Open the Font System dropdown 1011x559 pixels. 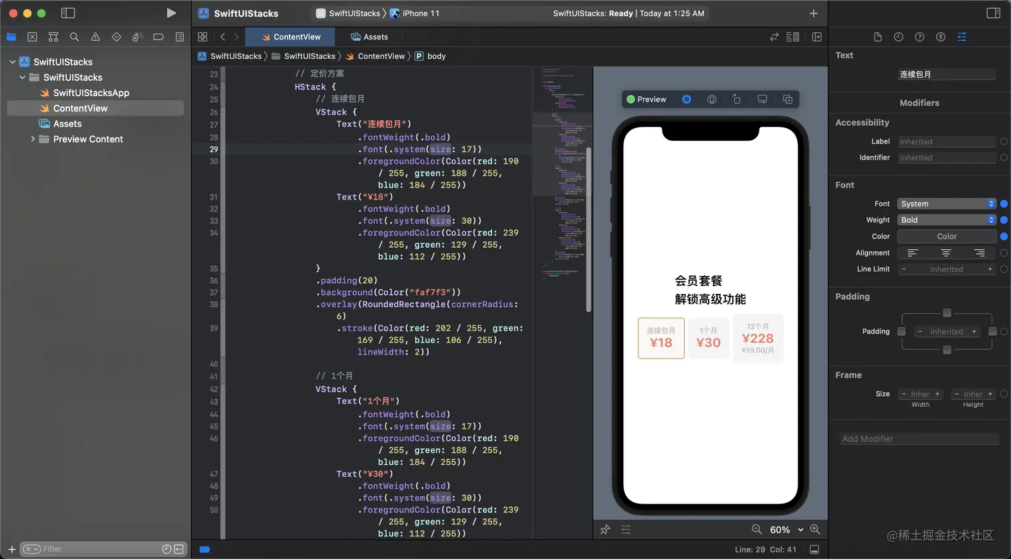pos(947,204)
